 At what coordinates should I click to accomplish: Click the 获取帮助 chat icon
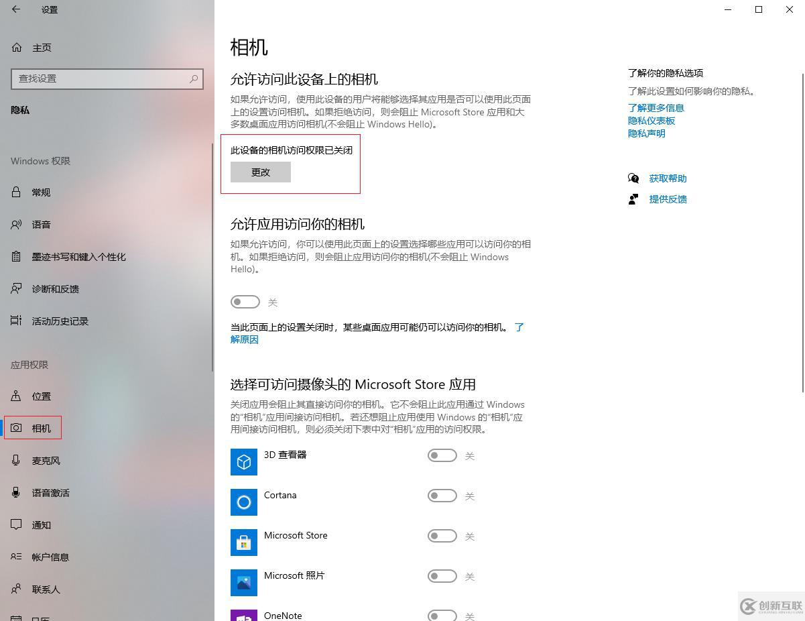click(633, 178)
